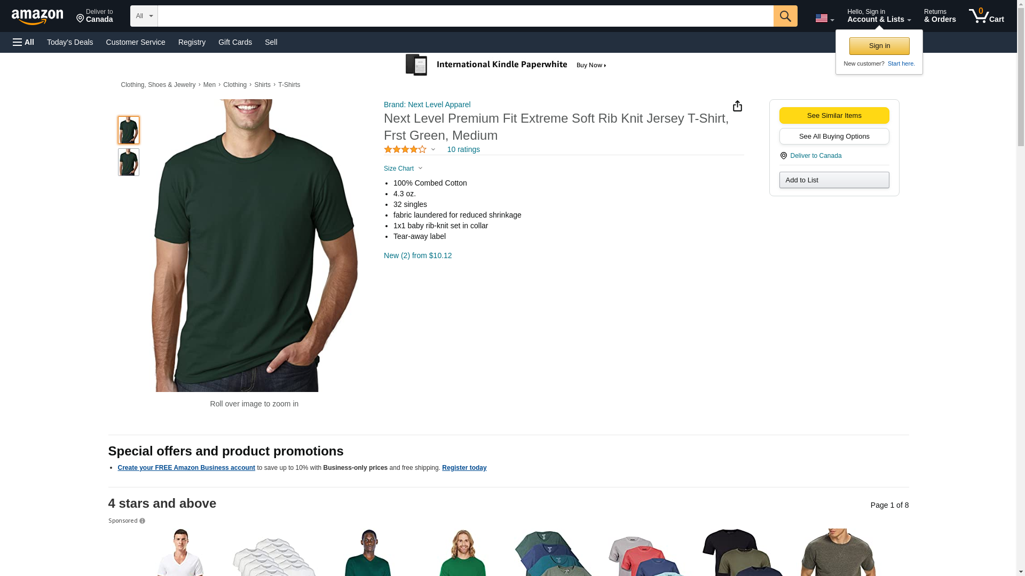
Task: Click the star rating graphic
Action: pyautogui.click(x=405, y=149)
